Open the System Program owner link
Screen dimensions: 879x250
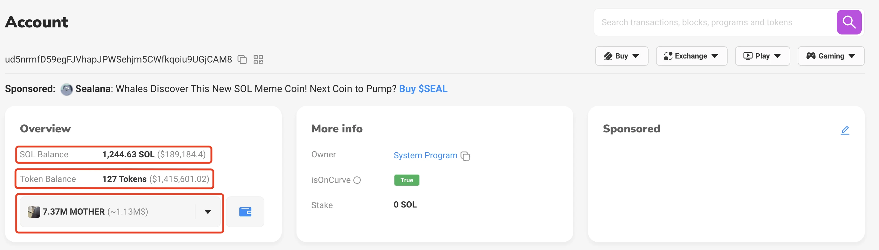(425, 155)
